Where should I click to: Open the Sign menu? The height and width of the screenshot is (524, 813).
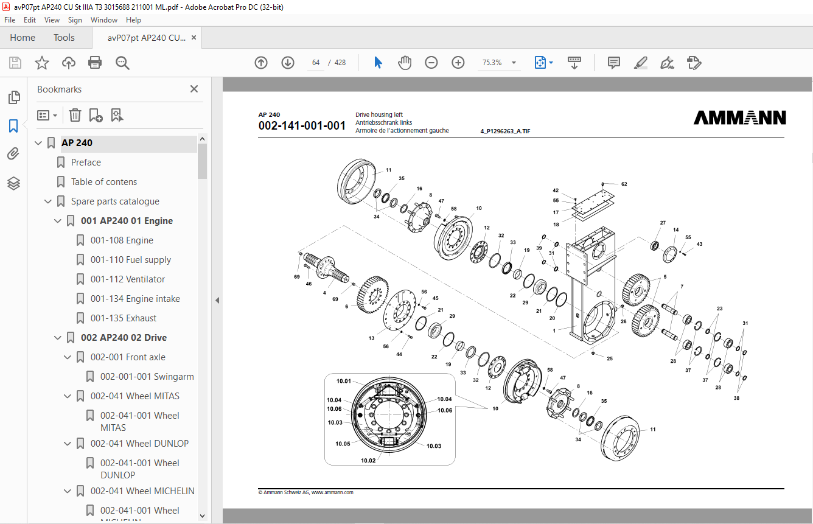pyautogui.click(x=75, y=20)
